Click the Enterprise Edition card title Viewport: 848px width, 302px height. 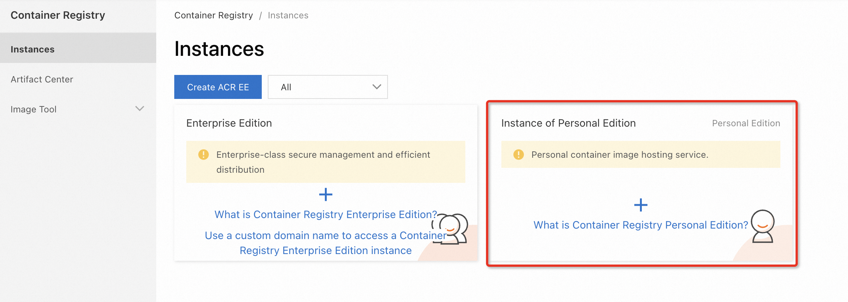click(229, 123)
